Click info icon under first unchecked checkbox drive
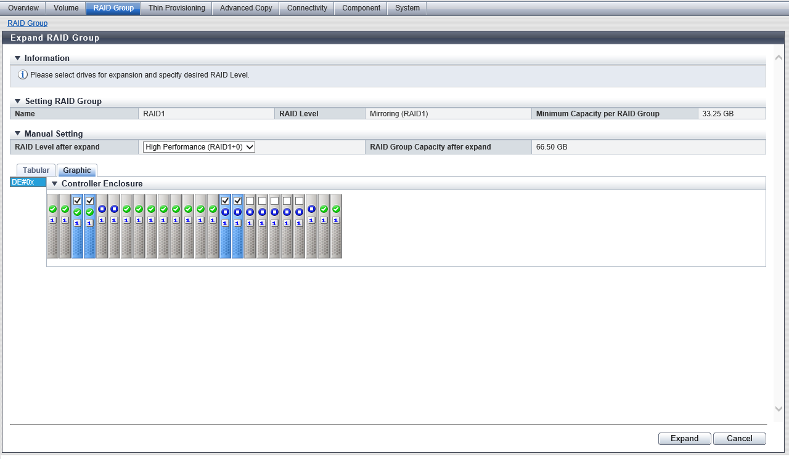Viewport: 789px width, 459px height. (250, 223)
